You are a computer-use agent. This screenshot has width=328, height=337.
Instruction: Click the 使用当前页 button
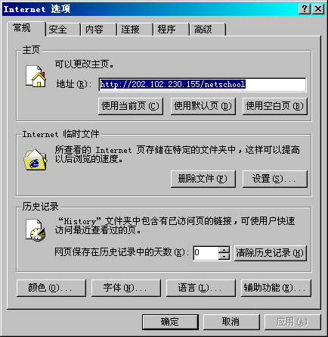pyautogui.click(x=131, y=106)
